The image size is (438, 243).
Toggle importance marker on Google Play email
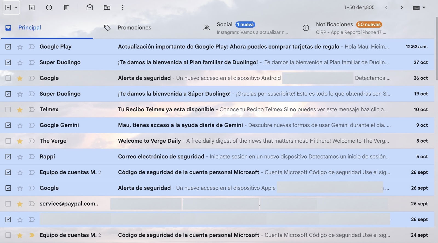coord(32,47)
